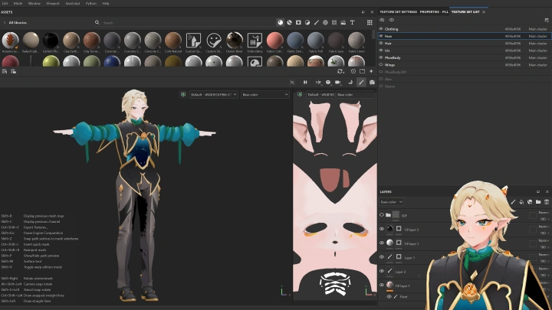Add a fill layer with bucket icon
This screenshot has height=310, width=552.
tap(521, 202)
